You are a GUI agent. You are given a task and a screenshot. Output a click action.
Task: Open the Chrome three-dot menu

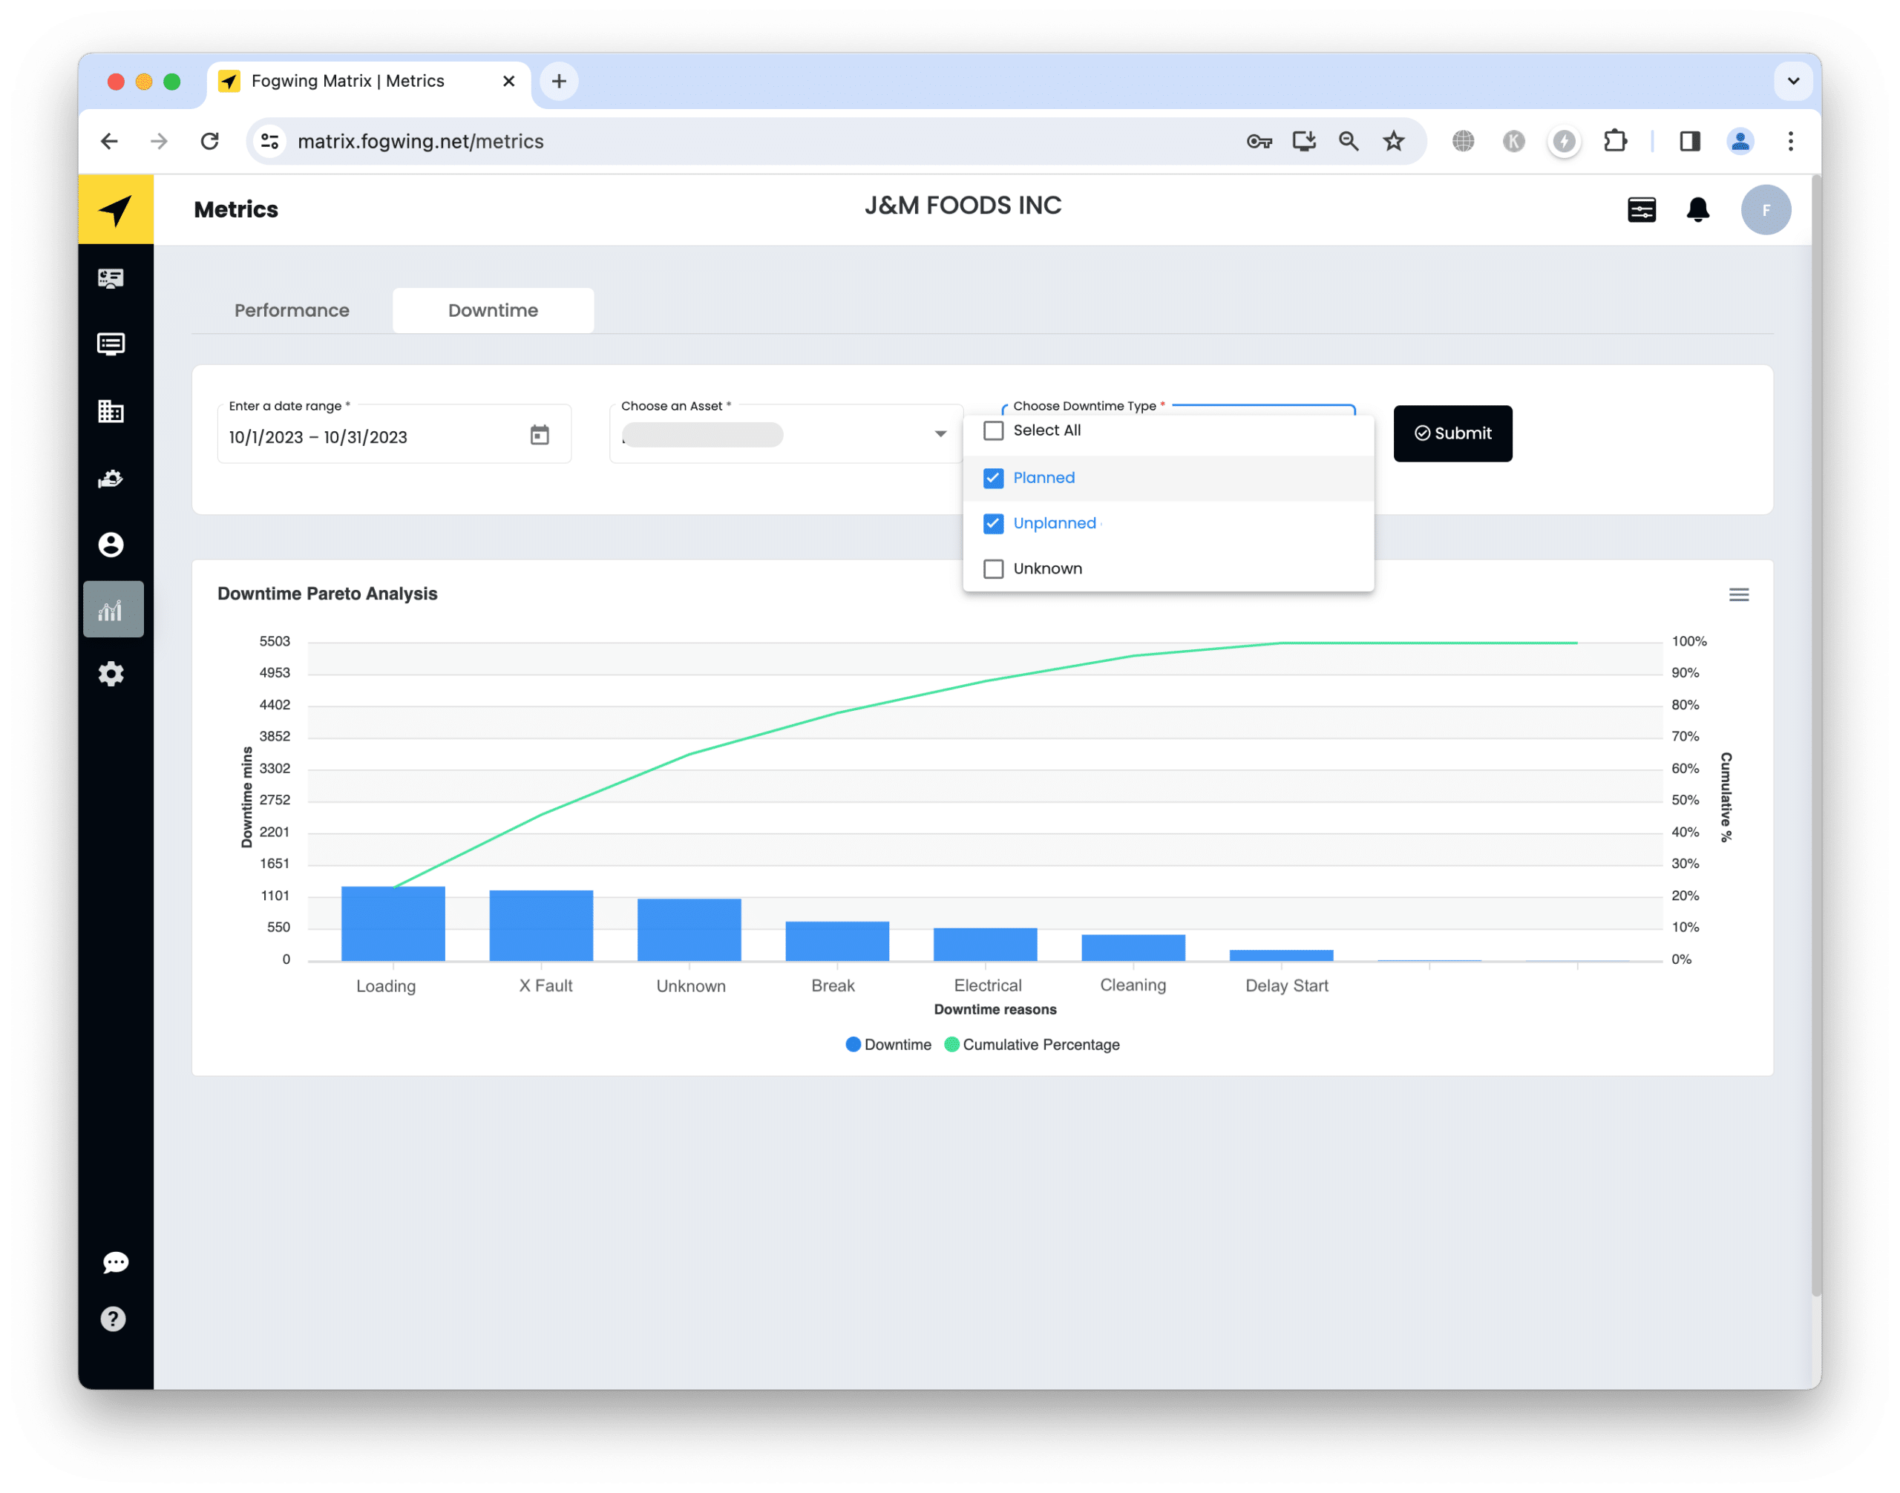(x=1791, y=142)
